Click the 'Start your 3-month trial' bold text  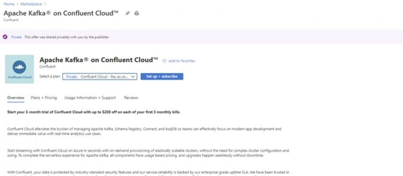pos(94,112)
